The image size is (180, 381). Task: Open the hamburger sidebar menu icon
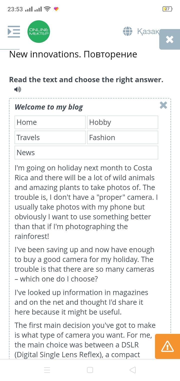tap(14, 32)
